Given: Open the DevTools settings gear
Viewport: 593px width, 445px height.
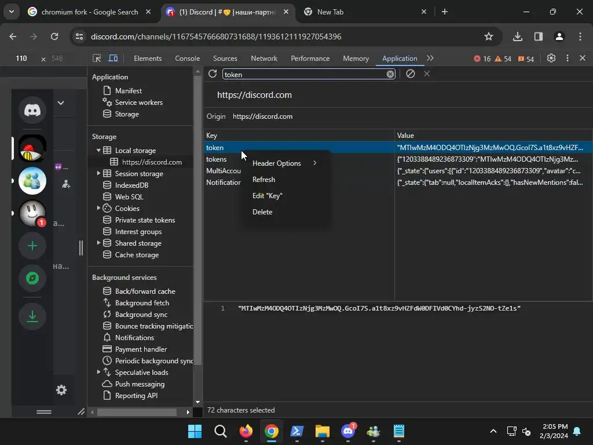Looking at the screenshot, I should click(x=551, y=59).
